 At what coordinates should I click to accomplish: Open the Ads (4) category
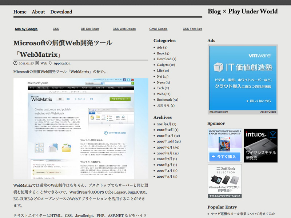[x=162, y=48]
